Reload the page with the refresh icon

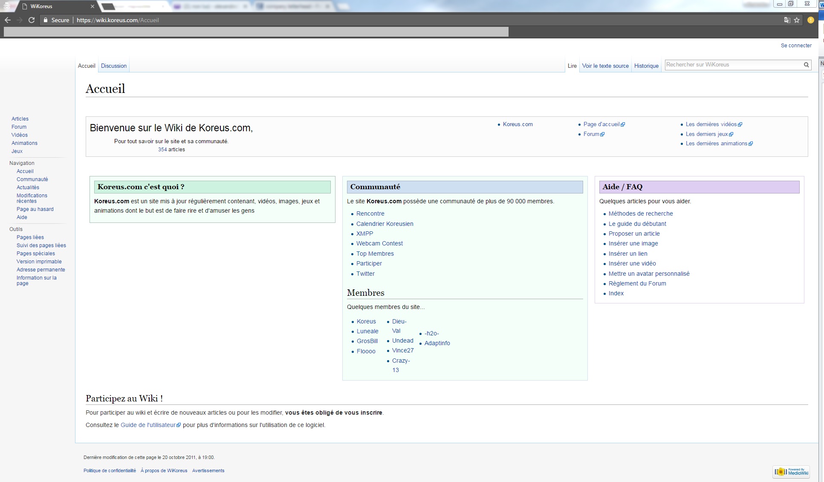pyautogui.click(x=32, y=20)
